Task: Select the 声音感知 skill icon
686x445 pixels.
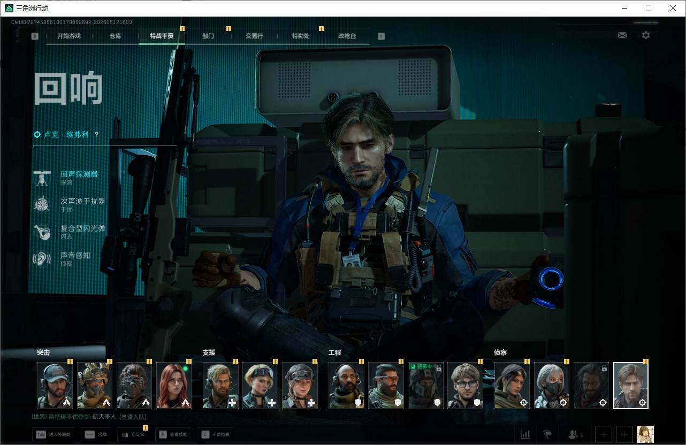Action: [42, 259]
